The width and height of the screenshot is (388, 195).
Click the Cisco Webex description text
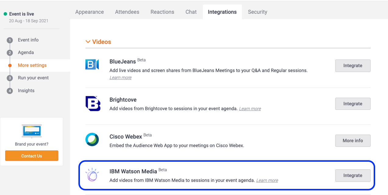click(177, 146)
